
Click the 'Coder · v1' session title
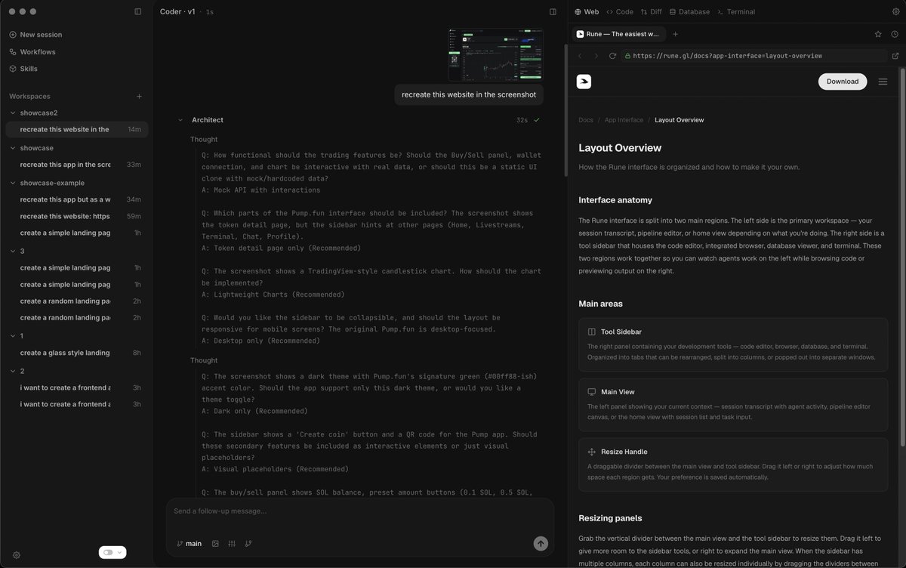tap(177, 12)
